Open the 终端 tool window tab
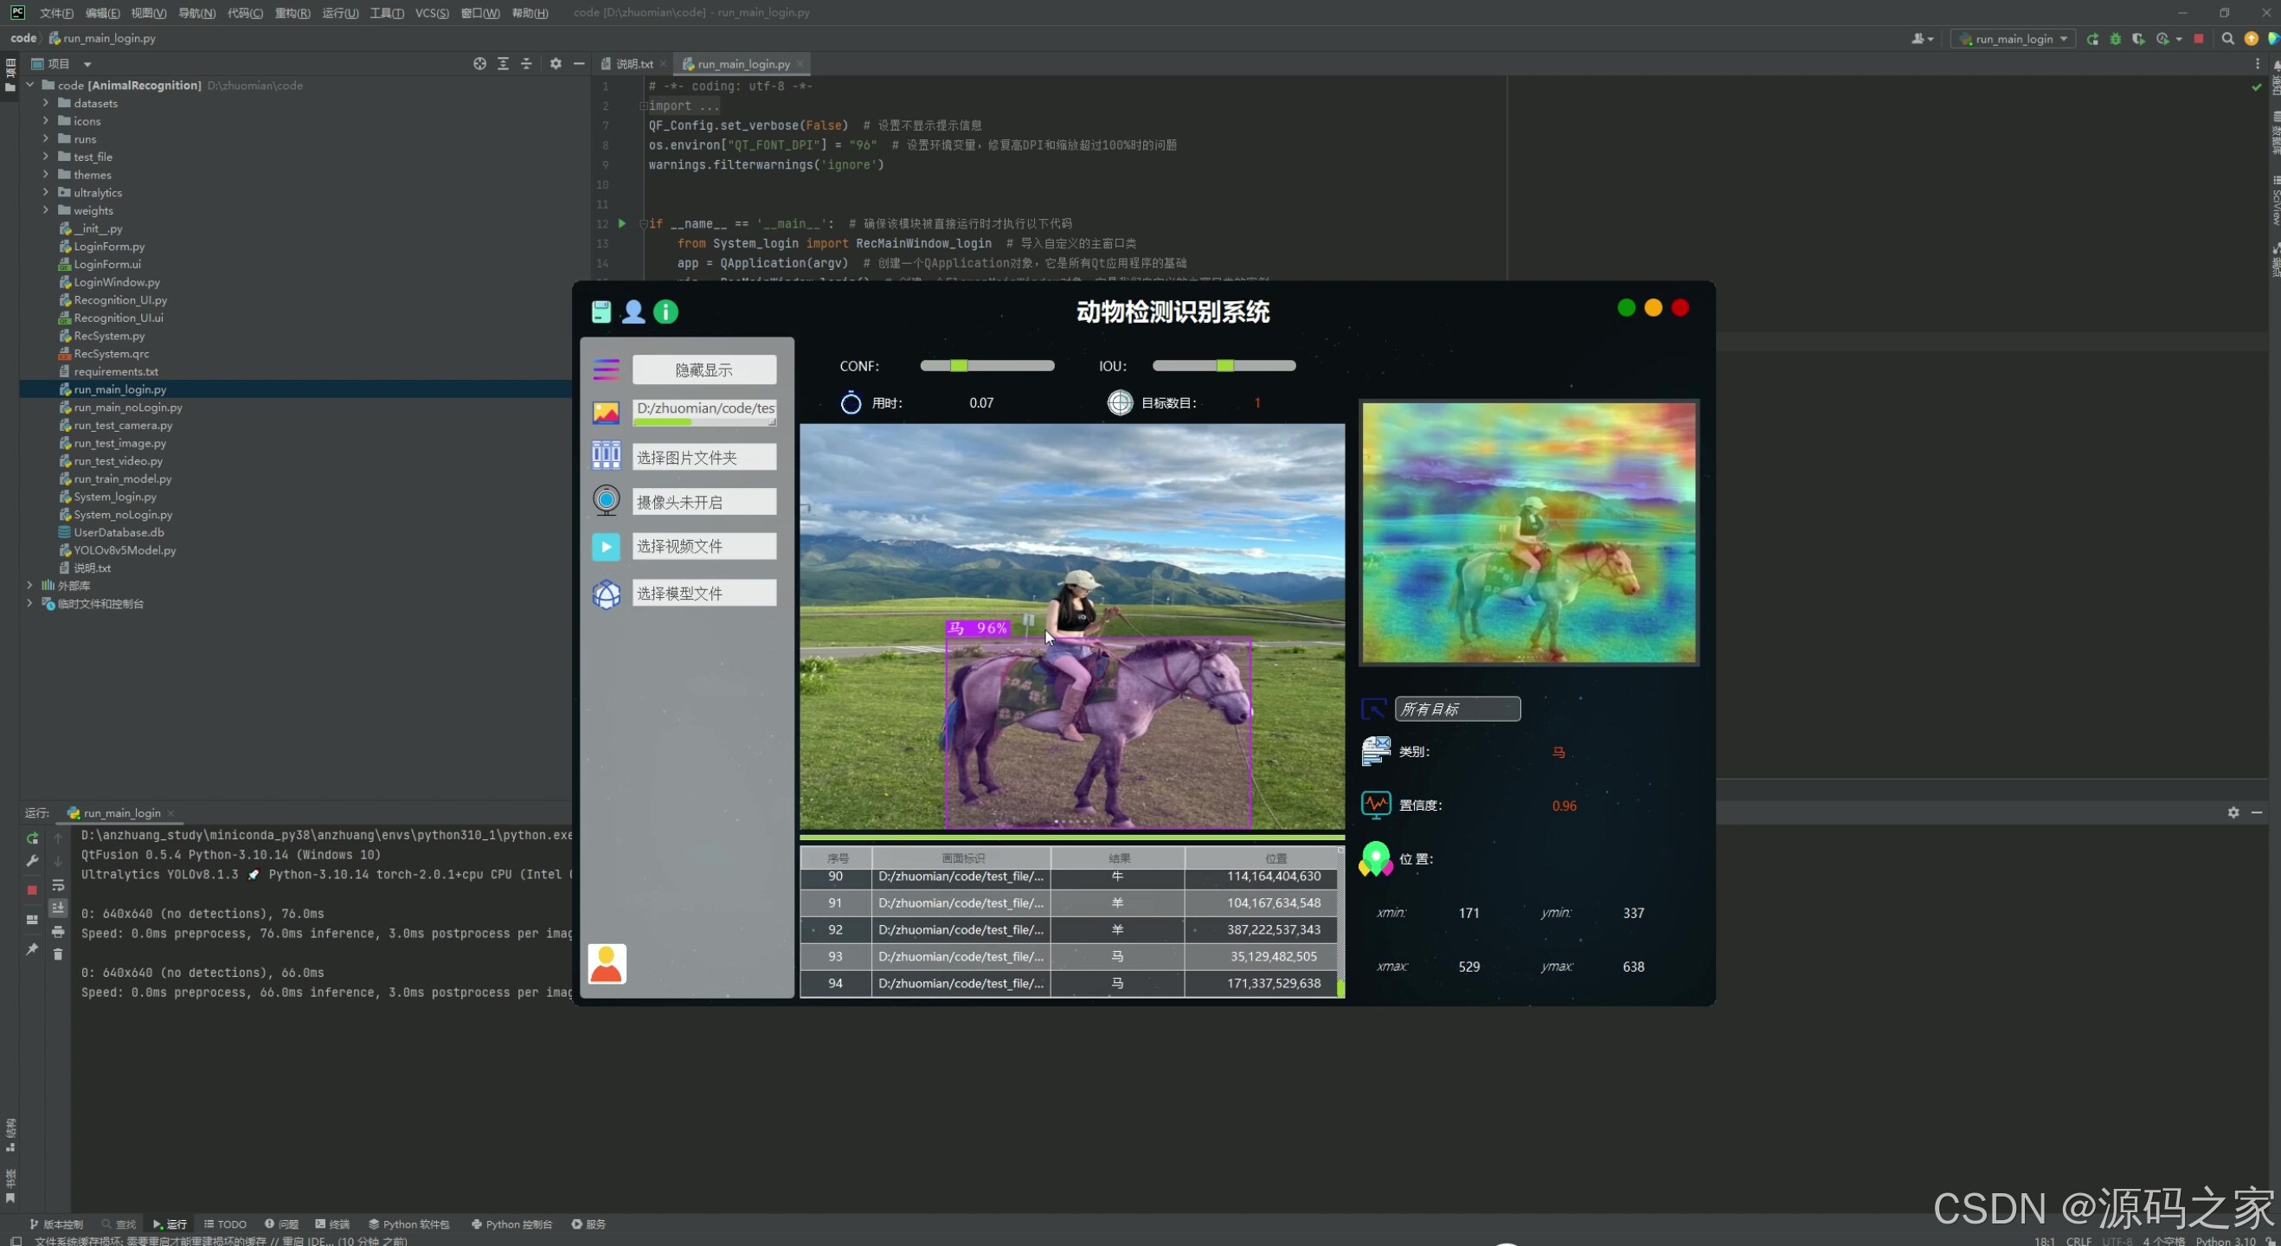Viewport: 2281px width, 1246px height. tap(333, 1224)
